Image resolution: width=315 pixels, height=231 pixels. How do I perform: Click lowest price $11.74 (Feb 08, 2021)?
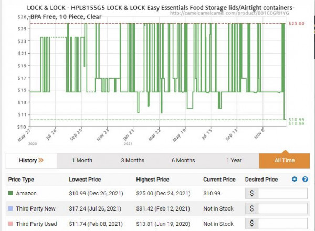tap(96, 224)
